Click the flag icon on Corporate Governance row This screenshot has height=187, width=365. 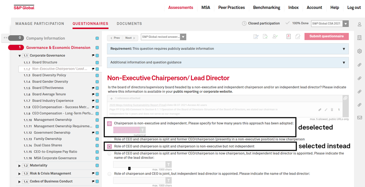(93, 56)
